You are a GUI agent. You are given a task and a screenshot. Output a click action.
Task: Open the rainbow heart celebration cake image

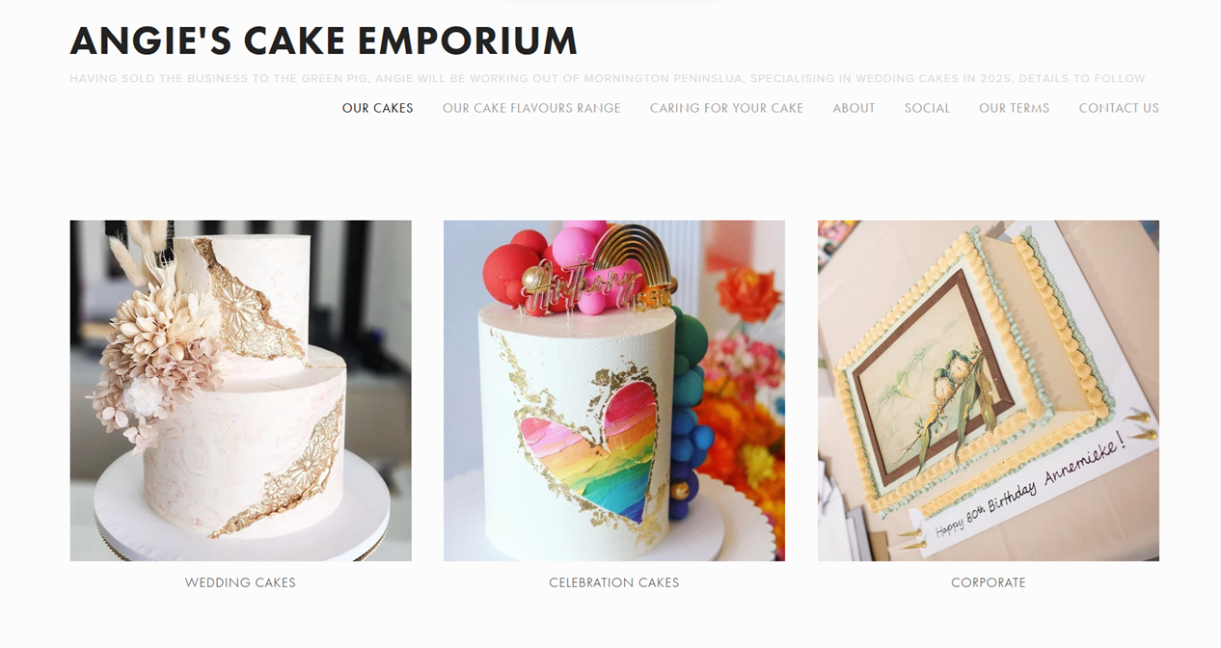[x=614, y=391]
